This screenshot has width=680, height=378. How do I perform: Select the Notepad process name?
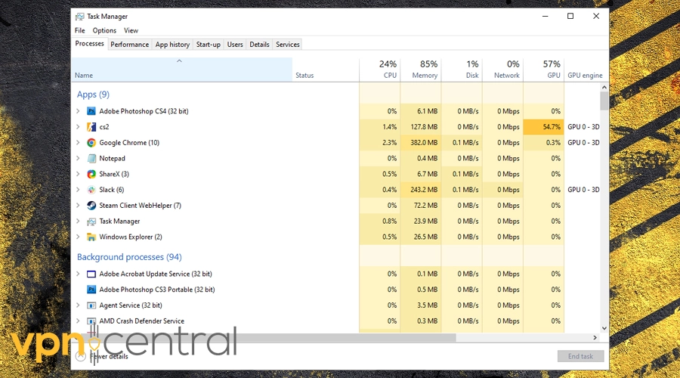112,159
